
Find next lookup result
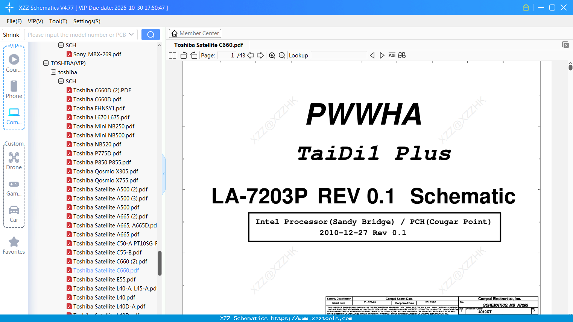point(382,55)
